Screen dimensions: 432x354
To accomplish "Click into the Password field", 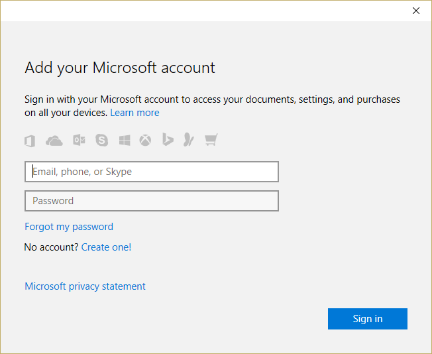I will (x=152, y=201).
